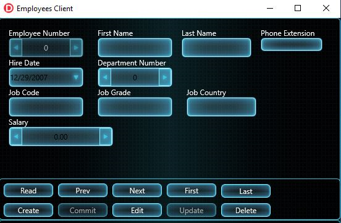Close the Employees Client window

click(x=326, y=8)
